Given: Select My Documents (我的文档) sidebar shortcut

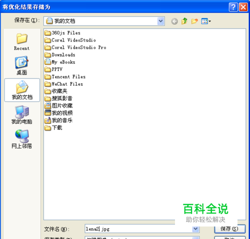Looking at the screenshot, I should (x=22, y=90).
